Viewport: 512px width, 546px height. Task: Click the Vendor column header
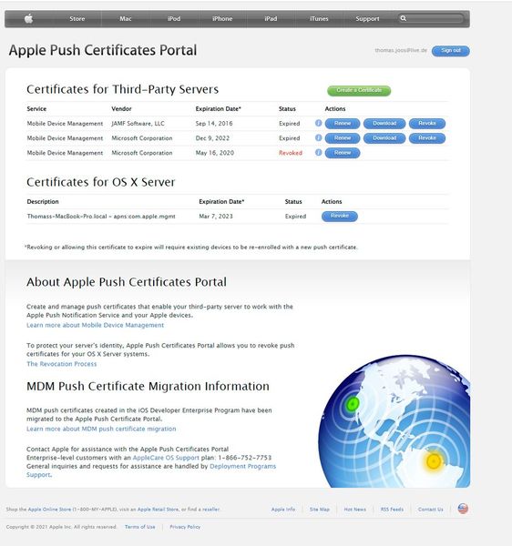point(121,108)
